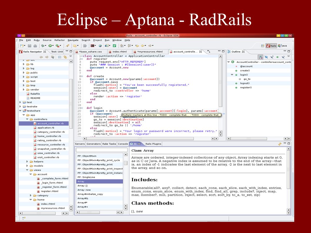The width and height of the screenshot is (311, 233).
Task: Click the RI search input field
Action: click(x=101, y=150)
